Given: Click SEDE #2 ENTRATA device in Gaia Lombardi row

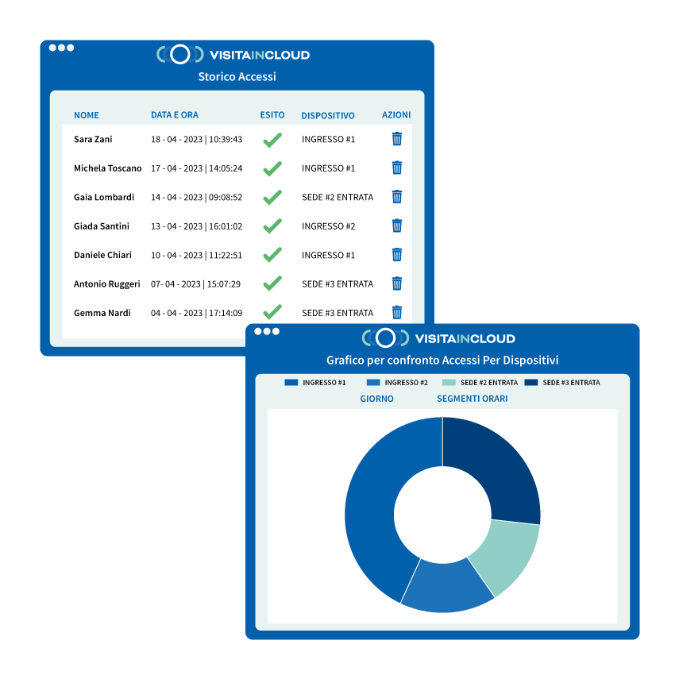Looking at the screenshot, I should point(338,198).
